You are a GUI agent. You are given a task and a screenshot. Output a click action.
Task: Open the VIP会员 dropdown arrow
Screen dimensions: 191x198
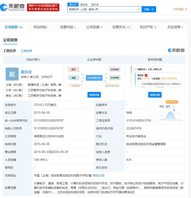pos(186,9)
